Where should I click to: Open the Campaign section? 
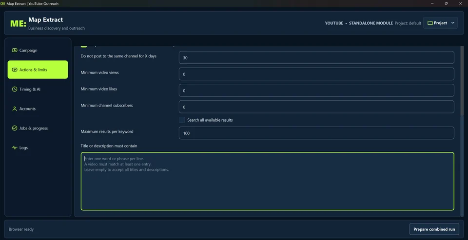(38, 50)
